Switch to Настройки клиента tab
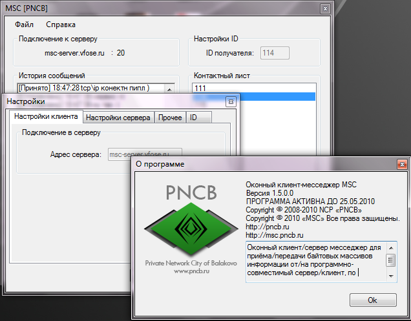 pos(46,117)
